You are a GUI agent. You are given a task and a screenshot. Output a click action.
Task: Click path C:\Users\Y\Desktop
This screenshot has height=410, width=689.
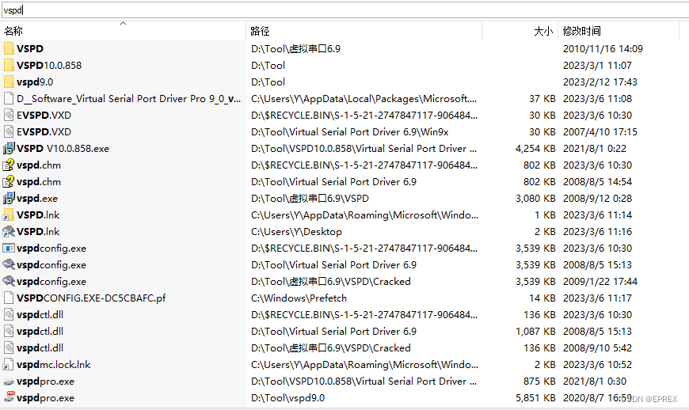[x=296, y=232]
